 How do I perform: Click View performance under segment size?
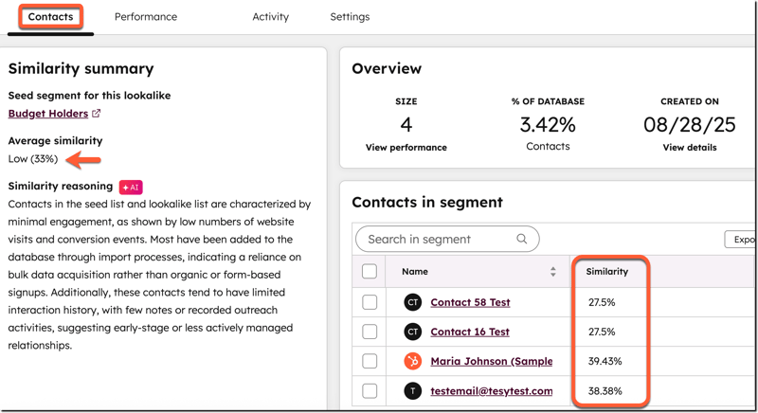point(406,148)
